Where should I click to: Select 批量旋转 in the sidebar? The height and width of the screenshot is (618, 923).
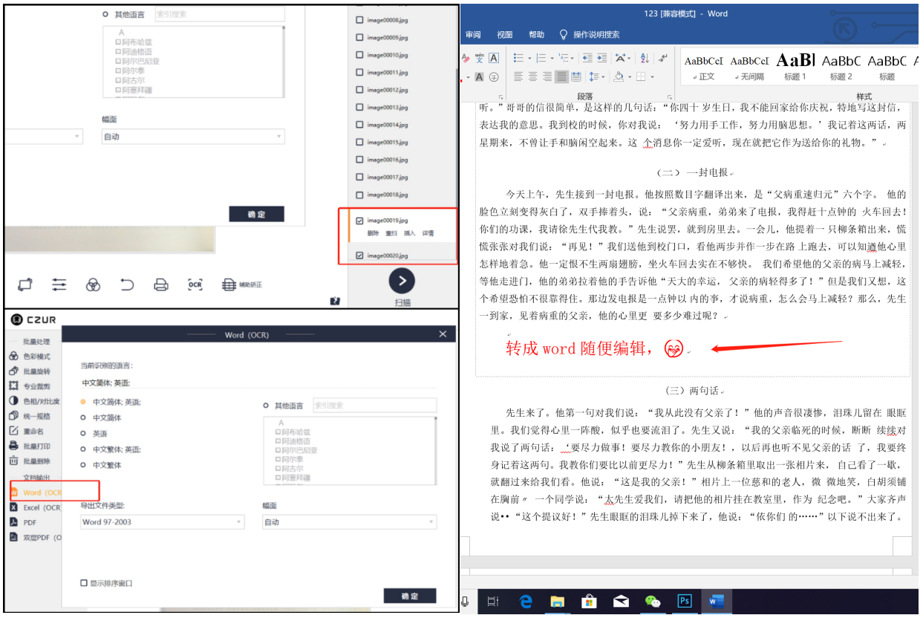pos(30,371)
